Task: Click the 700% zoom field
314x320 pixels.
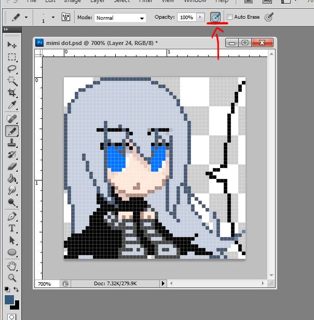Action: point(47,284)
